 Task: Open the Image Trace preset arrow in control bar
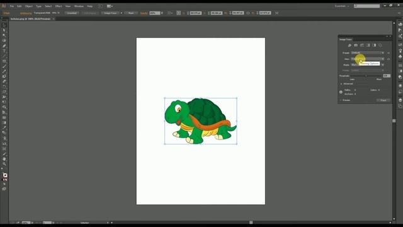[122, 13]
